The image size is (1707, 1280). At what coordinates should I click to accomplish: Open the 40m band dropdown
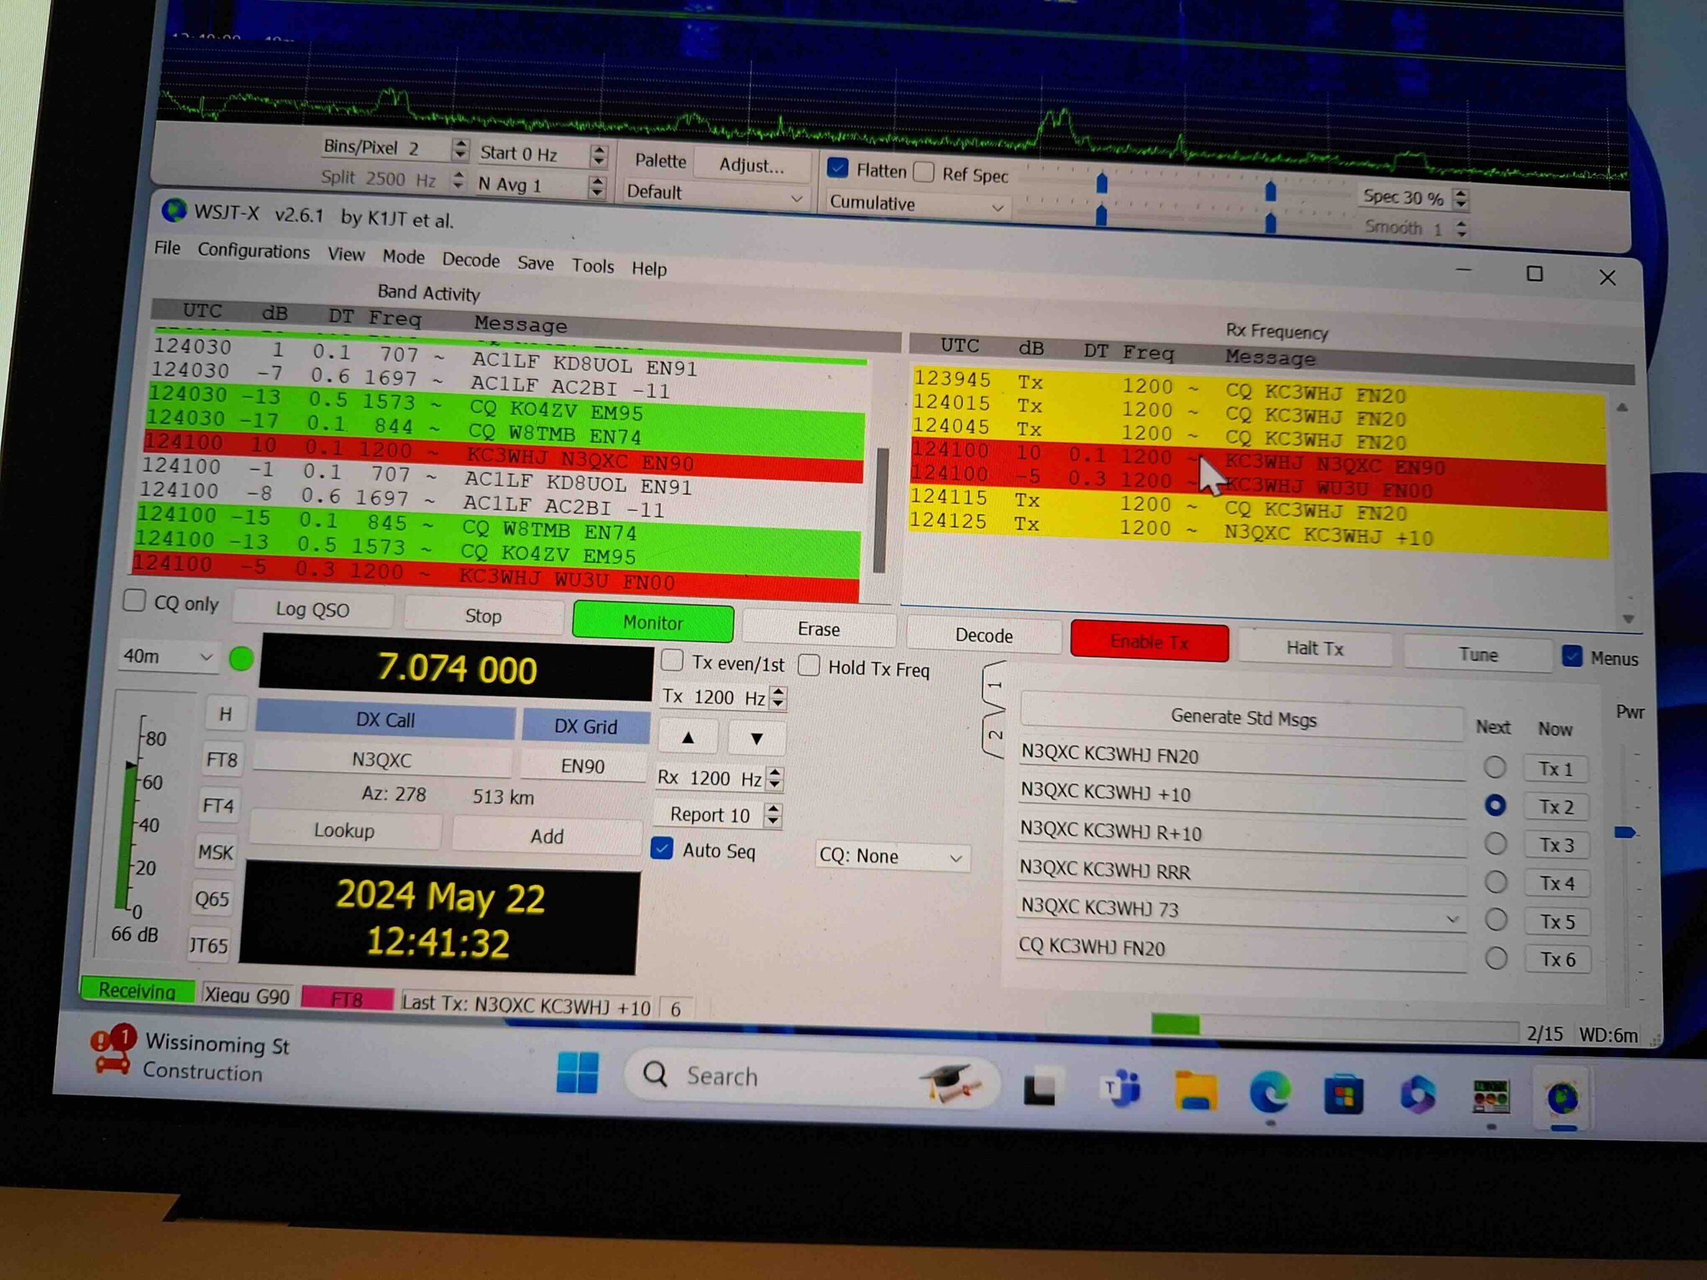pyautogui.click(x=167, y=657)
